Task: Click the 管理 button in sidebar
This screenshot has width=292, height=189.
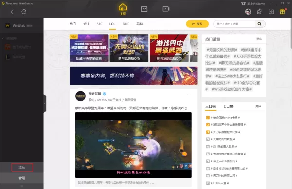Action: [x=22, y=178]
